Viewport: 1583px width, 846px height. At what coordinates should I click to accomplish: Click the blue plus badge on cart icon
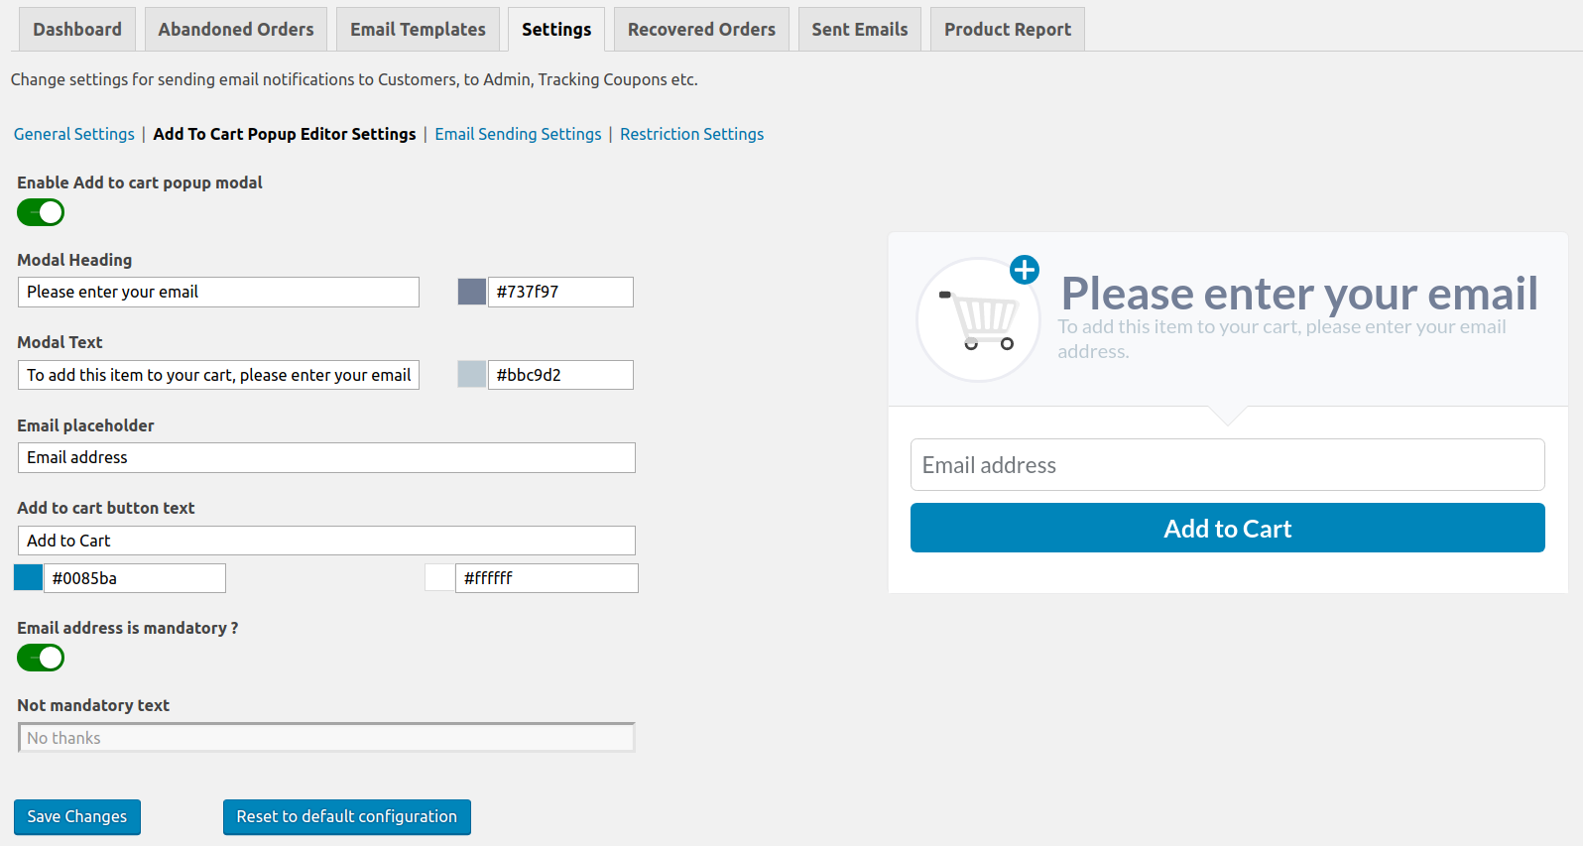coord(1025,270)
